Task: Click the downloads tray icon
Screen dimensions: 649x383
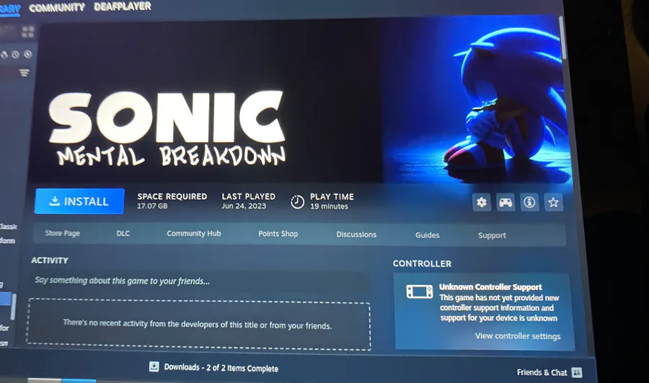Action: (x=154, y=366)
